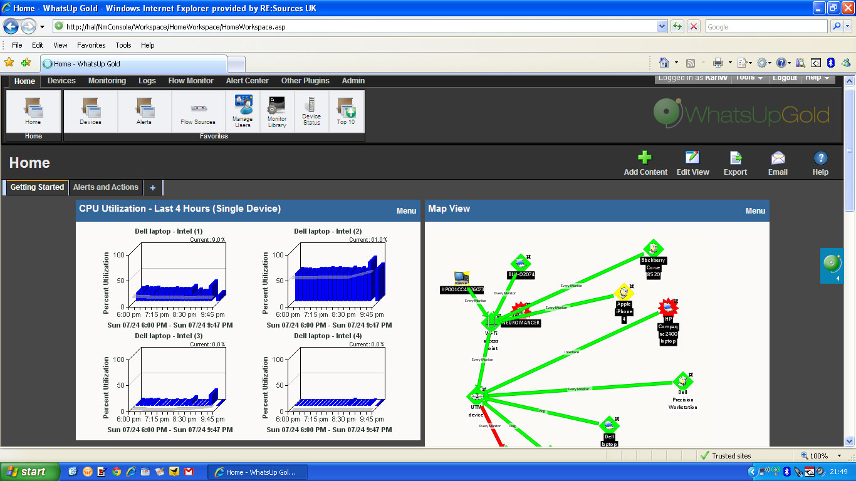Open the Admin menu
The height and width of the screenshot is (481, 856).
click(353, 81)
